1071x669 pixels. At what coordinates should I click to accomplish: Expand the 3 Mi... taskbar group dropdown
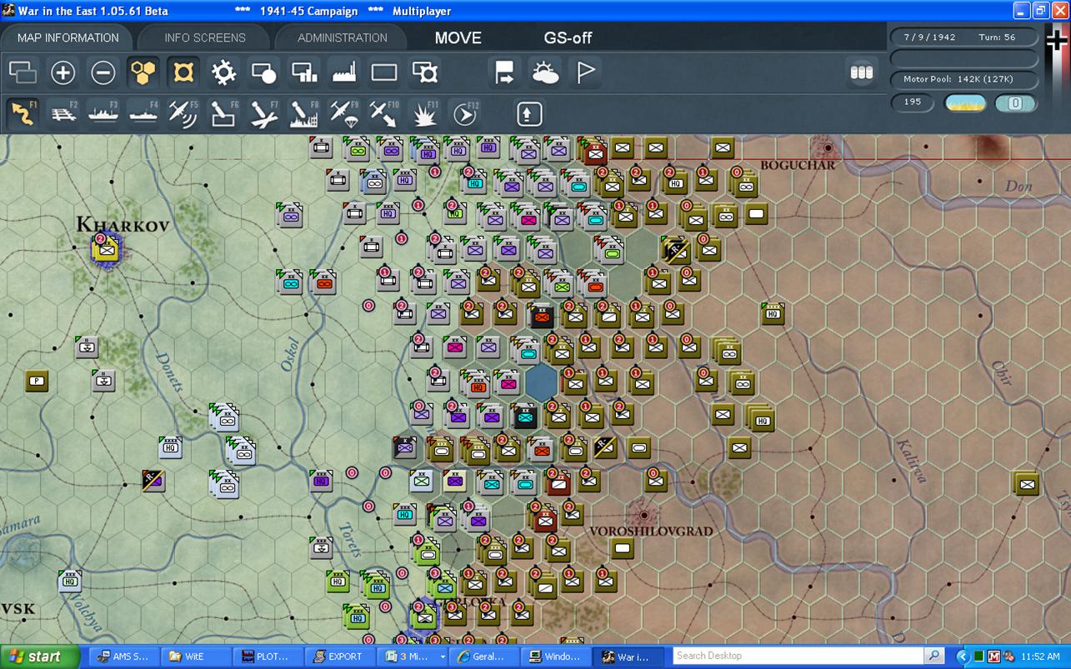coord(443,657)
